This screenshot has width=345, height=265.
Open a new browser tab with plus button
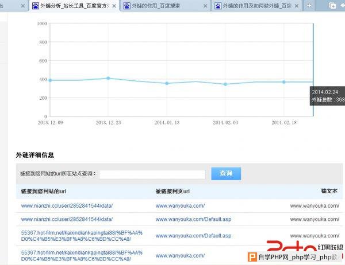[x=309, y=6]
